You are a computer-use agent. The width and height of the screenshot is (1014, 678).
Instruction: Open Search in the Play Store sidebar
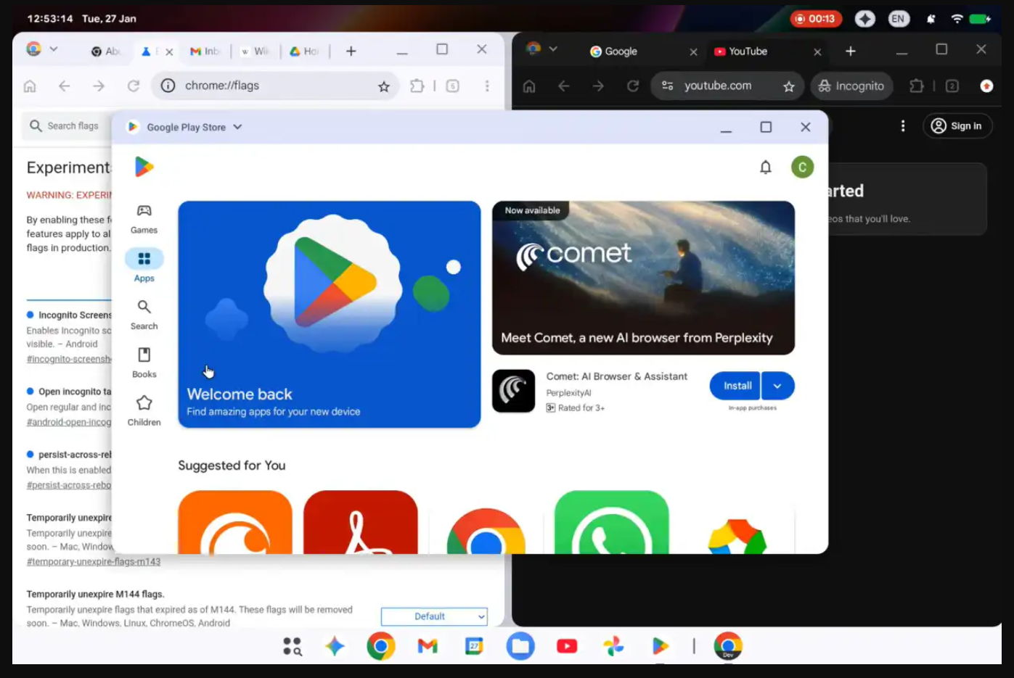click(144, 313)
